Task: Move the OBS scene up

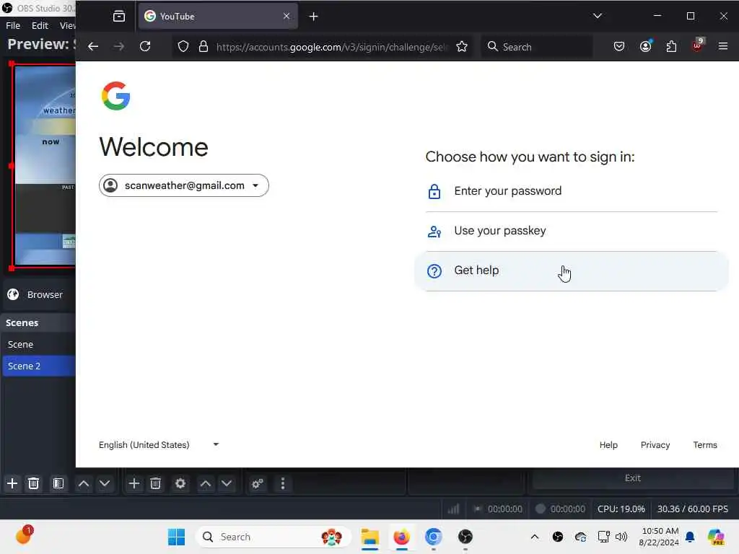Action: click(x=84, y=483)
